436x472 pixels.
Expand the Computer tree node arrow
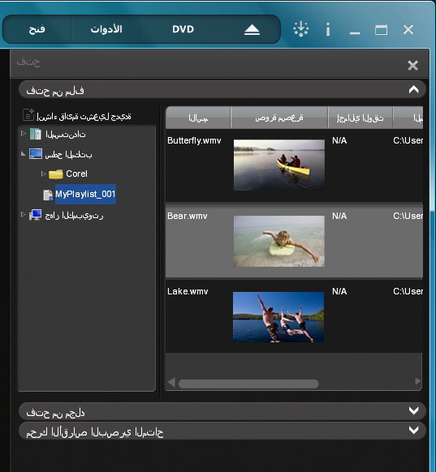pos(24,214)
